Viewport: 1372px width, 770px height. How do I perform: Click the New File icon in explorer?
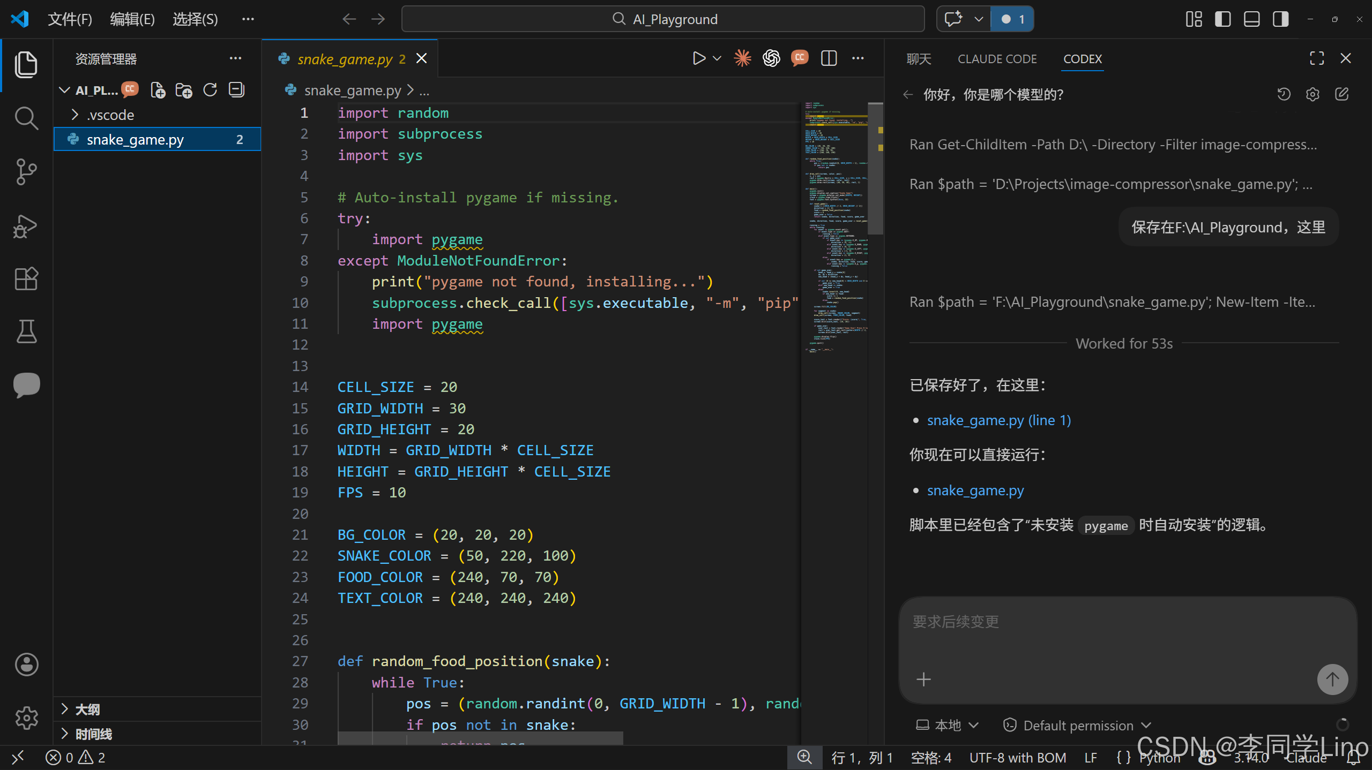[x=158, y=90]
